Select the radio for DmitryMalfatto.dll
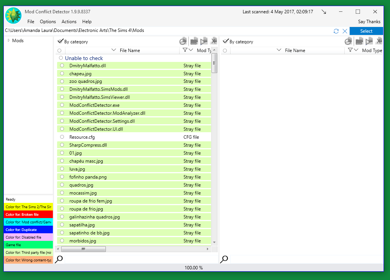Screen dimensions: 390x280 [62, 66]
